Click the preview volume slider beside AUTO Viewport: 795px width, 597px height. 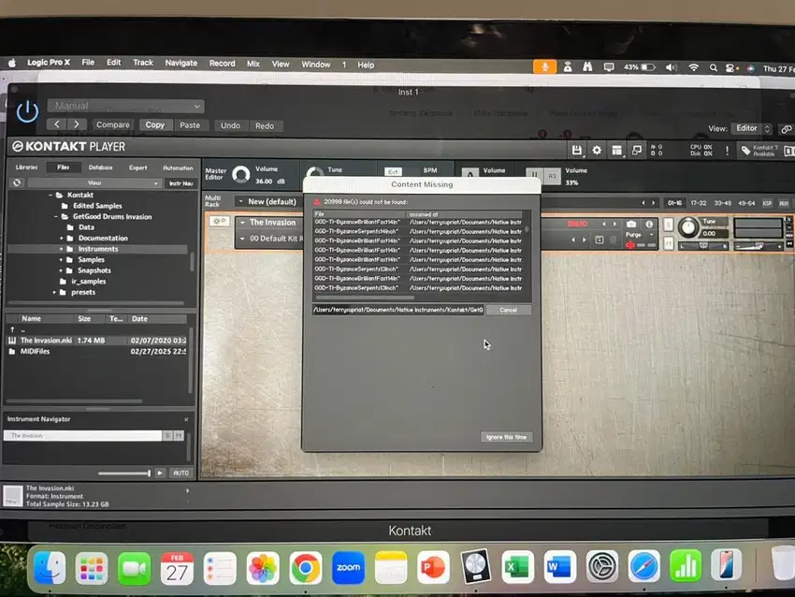pyautogui.click(x=124, y=473)
